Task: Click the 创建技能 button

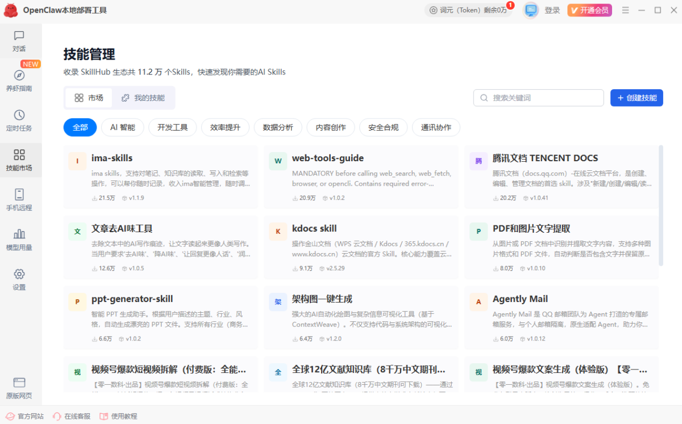Action: pyautogui.click(x=637, y=98)
